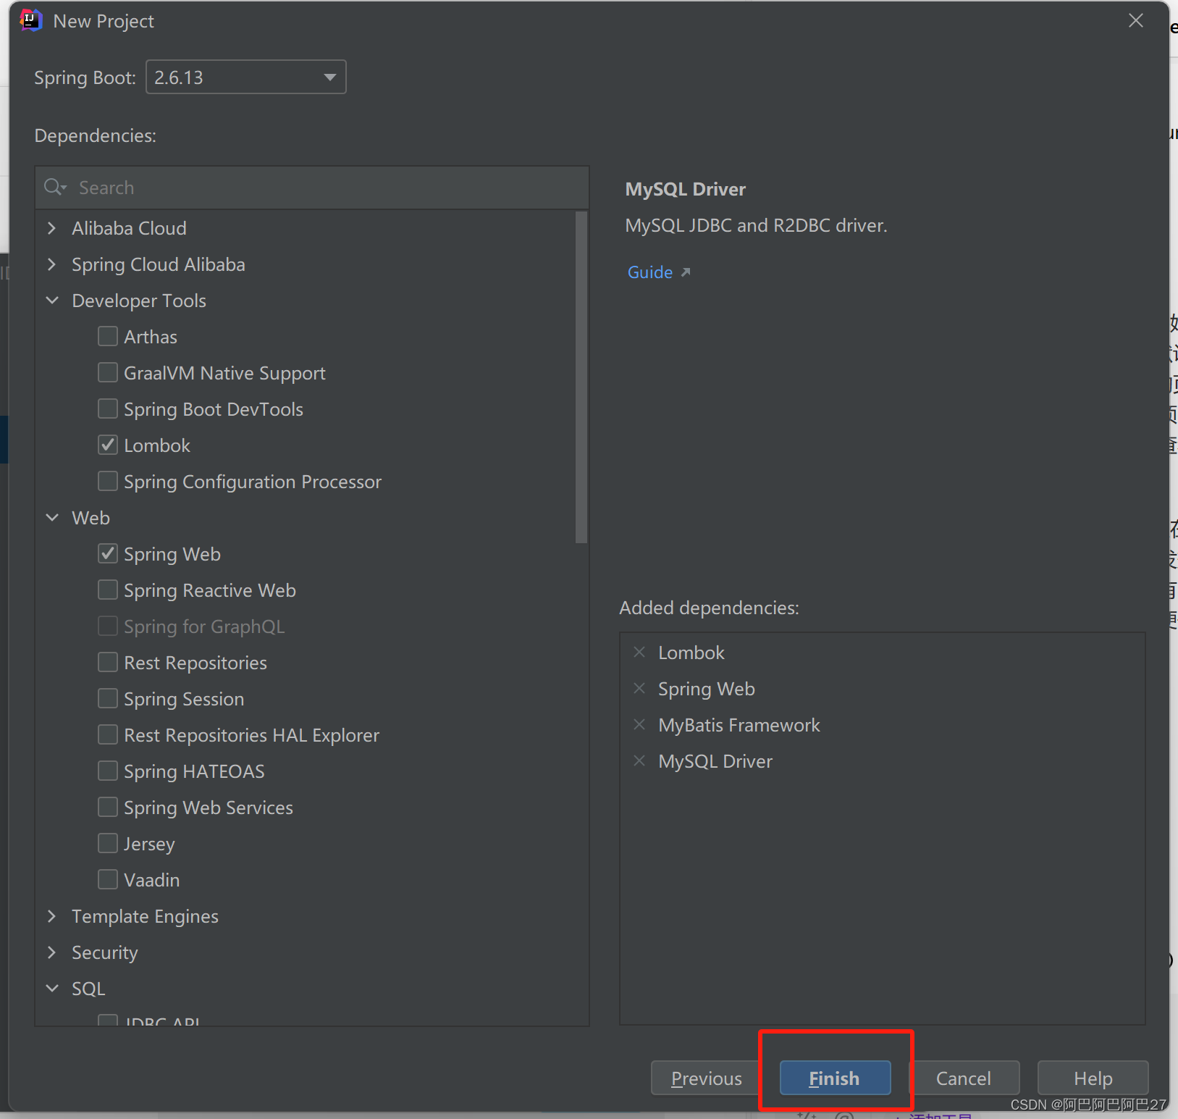Enable GraalVM Native Support dependency
Viewport: 1178px width, 1119px height.
(x=108, y=372)
